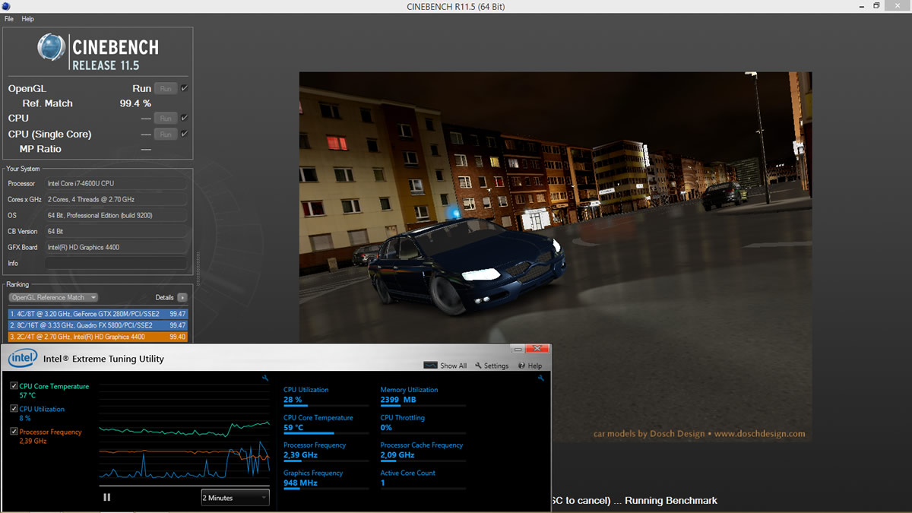The width and height of the screenshot is (912, 513).
Task: Click the CPU Throttling 0% value
Action: tap(385, 427)
